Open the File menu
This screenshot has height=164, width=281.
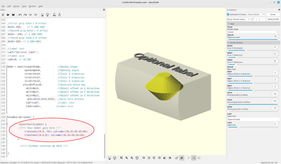(x=3, y=6)
